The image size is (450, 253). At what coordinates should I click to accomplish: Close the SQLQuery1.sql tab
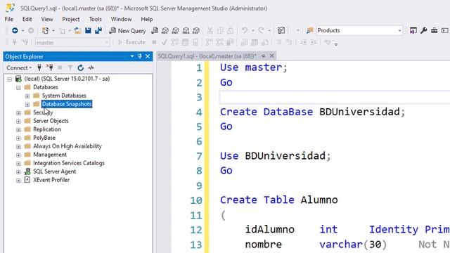272,56
